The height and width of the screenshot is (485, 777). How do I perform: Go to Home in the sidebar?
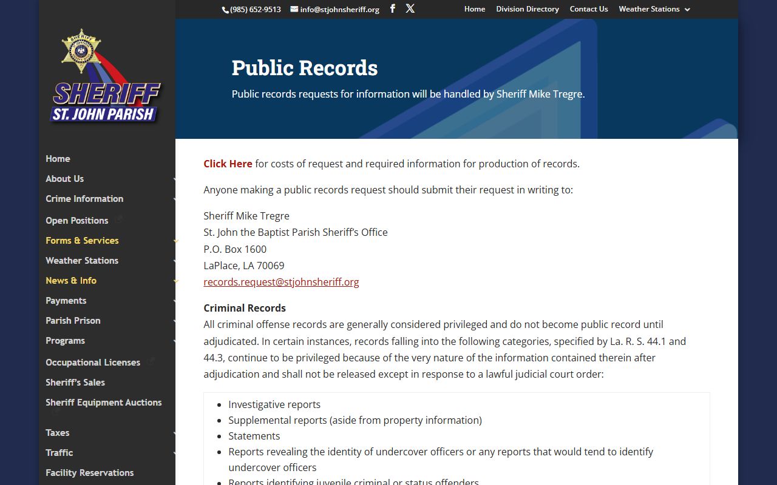[x=58, y=159]
